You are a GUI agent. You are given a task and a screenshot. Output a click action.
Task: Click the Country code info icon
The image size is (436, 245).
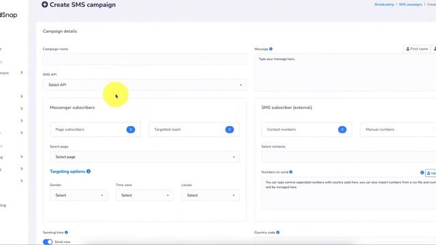click(278, 232)
